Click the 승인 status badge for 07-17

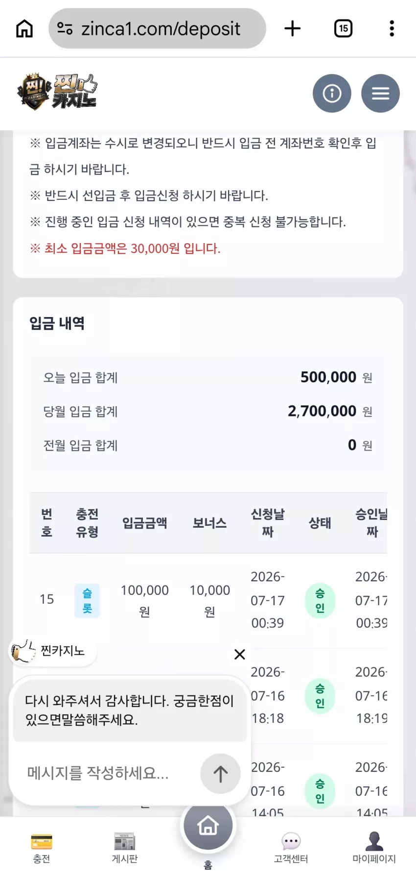(x=320, y=601)
